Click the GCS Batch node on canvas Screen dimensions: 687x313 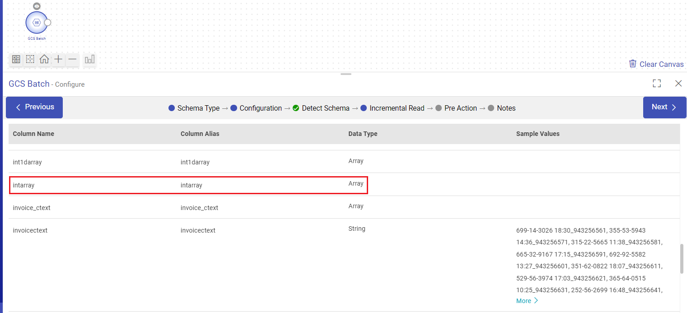pyautogui.click(x=37, y=23)
